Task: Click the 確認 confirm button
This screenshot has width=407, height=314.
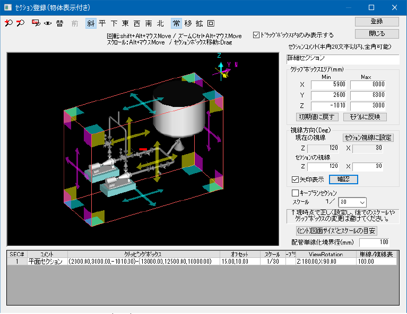Action: [343, 180]
